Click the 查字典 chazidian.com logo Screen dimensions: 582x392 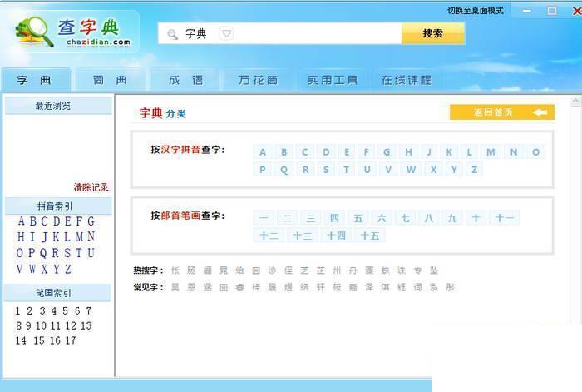[73, 32]
